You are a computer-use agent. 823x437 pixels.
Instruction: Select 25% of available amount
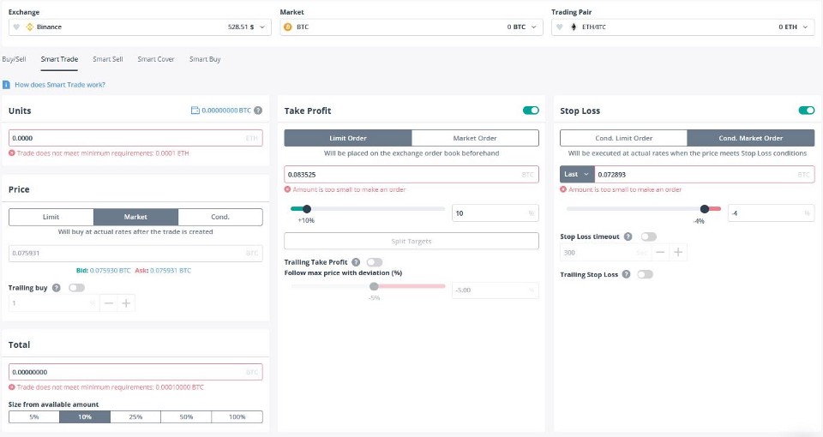pos(135,416)
